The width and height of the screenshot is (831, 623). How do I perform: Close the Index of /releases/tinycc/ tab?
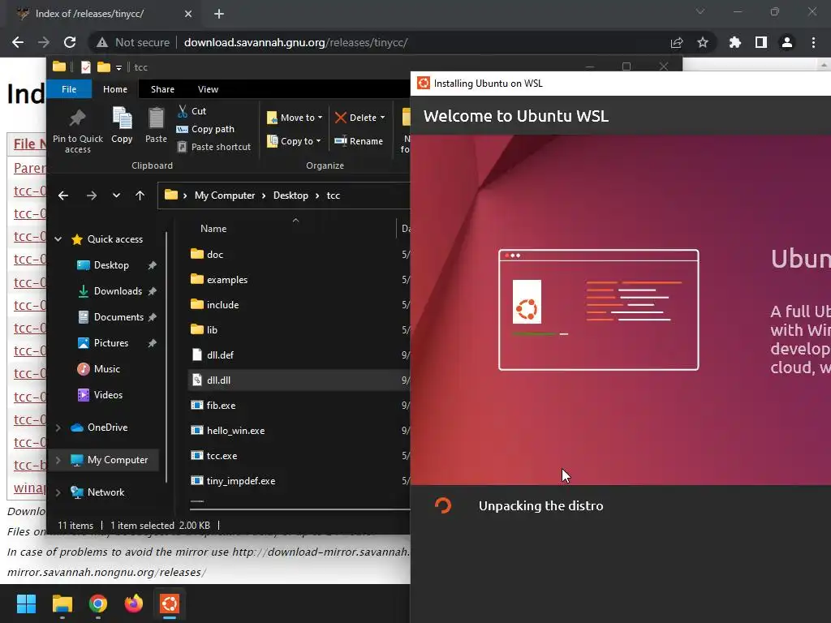tap(188, 14)
